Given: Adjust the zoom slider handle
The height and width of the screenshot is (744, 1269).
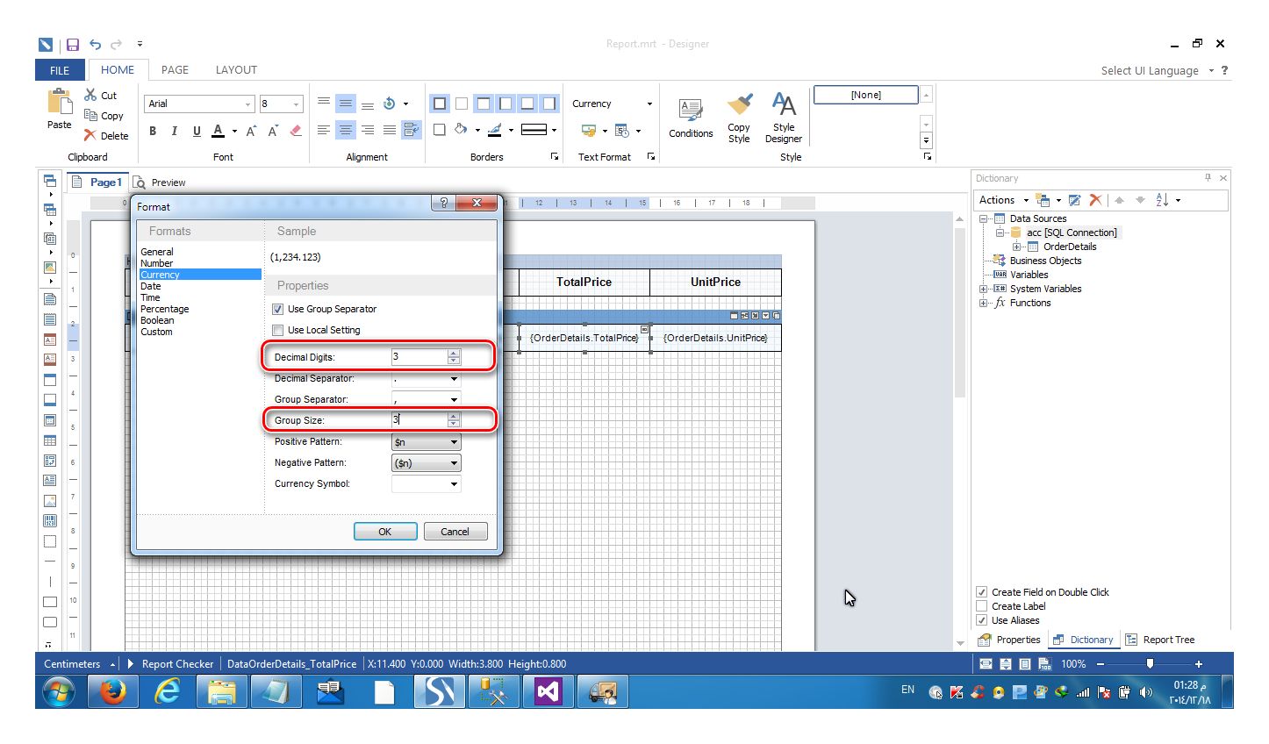Looking at the screenshot, I should (x=1150, y=664).
